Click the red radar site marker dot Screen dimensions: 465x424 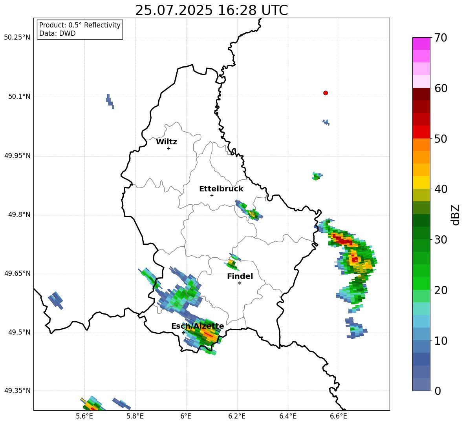tap(326, 93)
